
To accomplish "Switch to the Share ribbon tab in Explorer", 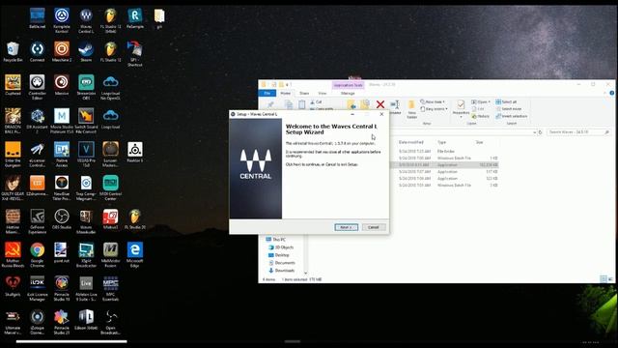I will 304,93.
